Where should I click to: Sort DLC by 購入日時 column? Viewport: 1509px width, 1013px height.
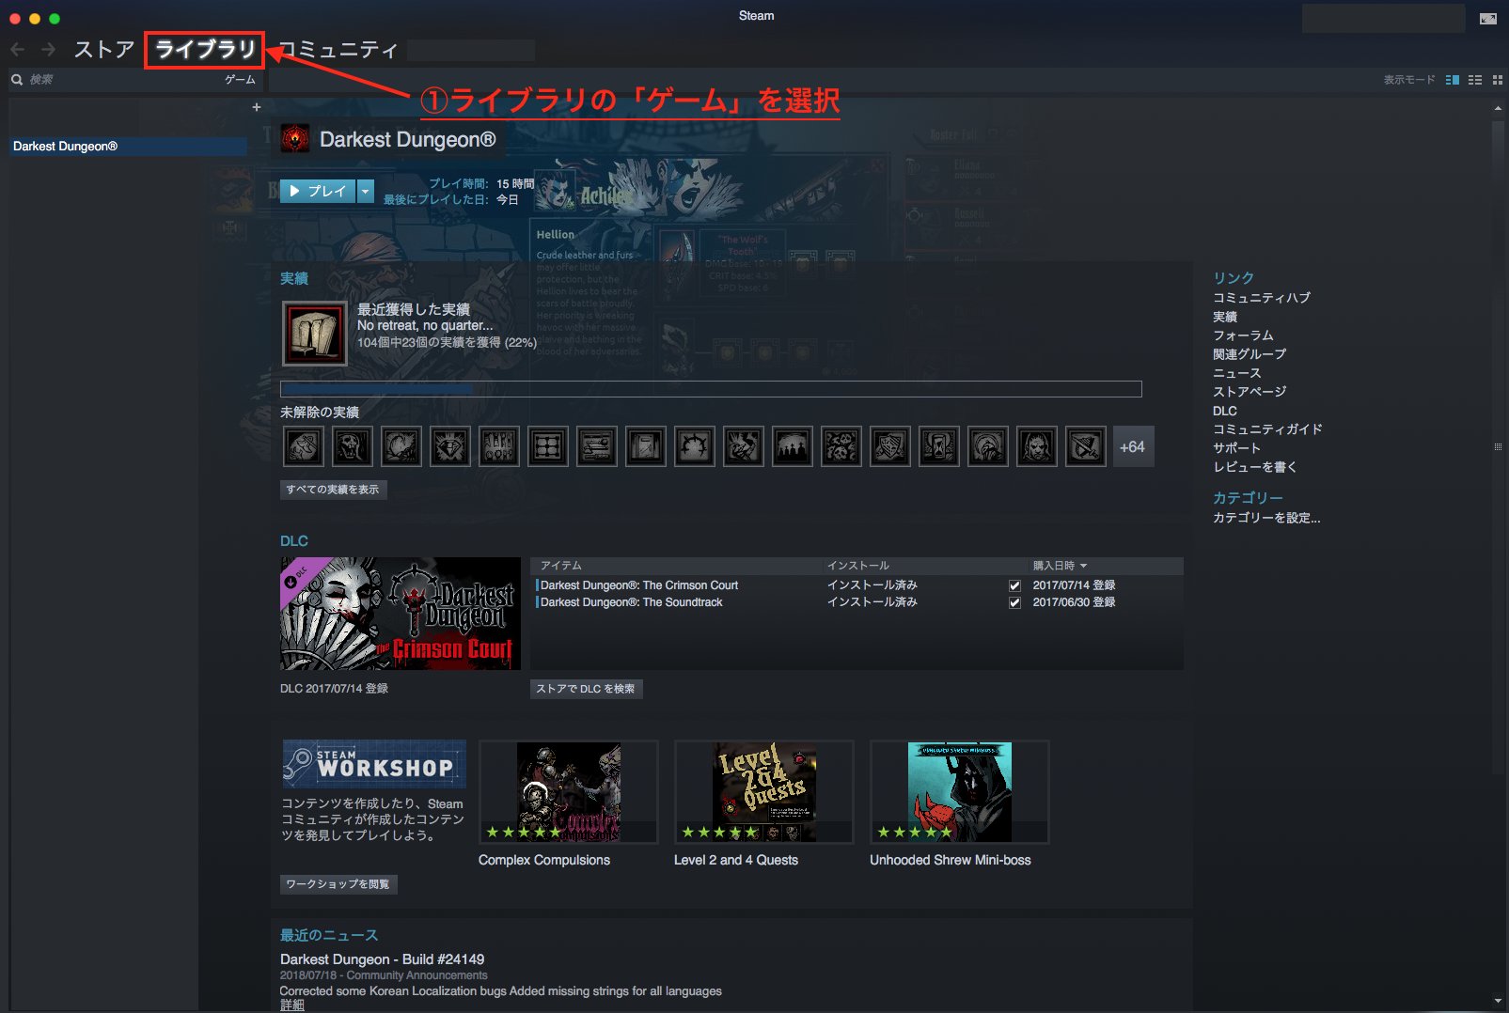[1061, 566]
